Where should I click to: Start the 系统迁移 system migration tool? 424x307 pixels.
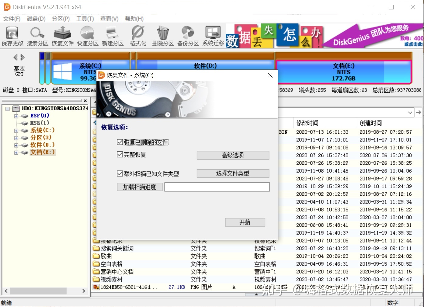213,36
